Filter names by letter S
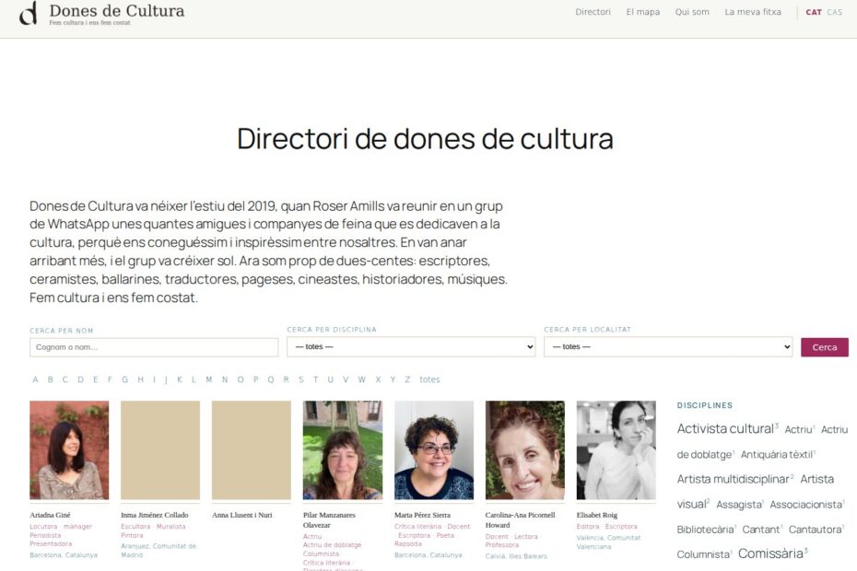The image size is (857, 571). 300,379
